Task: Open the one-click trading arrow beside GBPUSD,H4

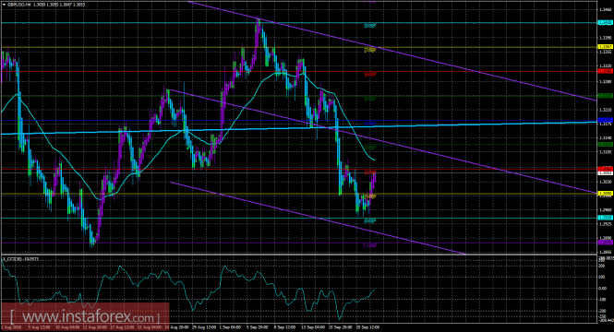Action: click(x=3, y=5)
